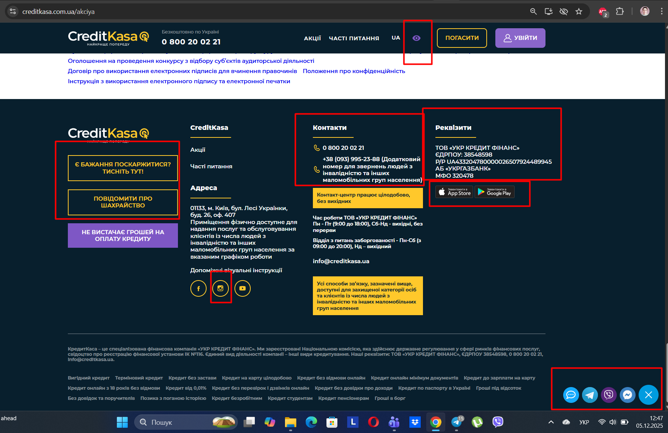Open Кредит пенсіонерам footer link
The image size is (668, 433).
click(x=343, y=398)
